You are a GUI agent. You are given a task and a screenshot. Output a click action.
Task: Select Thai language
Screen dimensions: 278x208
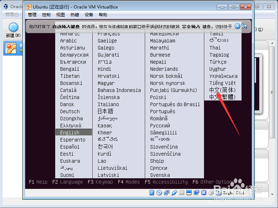coord(215,48)
